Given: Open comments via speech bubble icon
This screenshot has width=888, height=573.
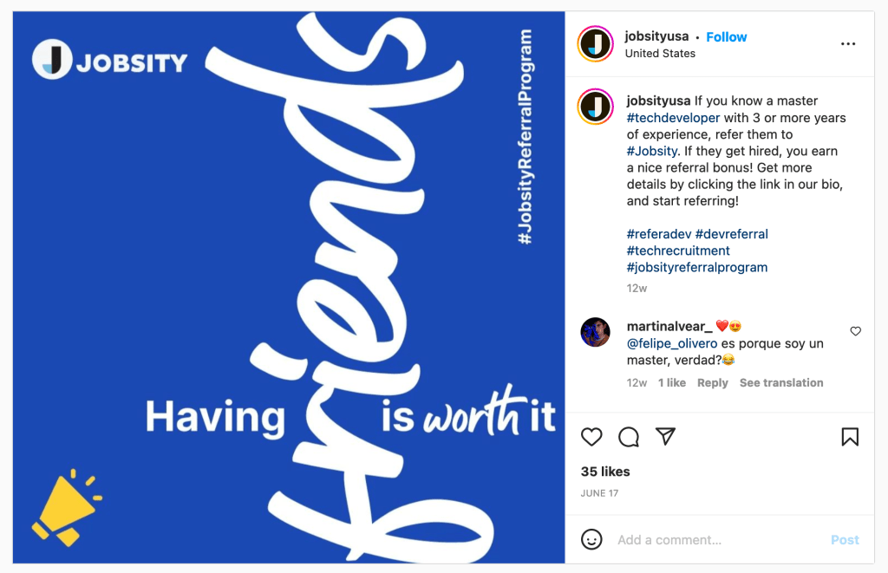Looking at the screenshot, I should click(x=629, y=437).
